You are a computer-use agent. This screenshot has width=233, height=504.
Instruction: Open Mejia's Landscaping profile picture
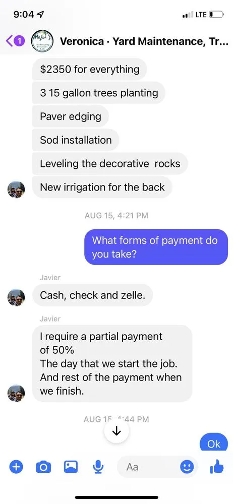coord(42,41)
